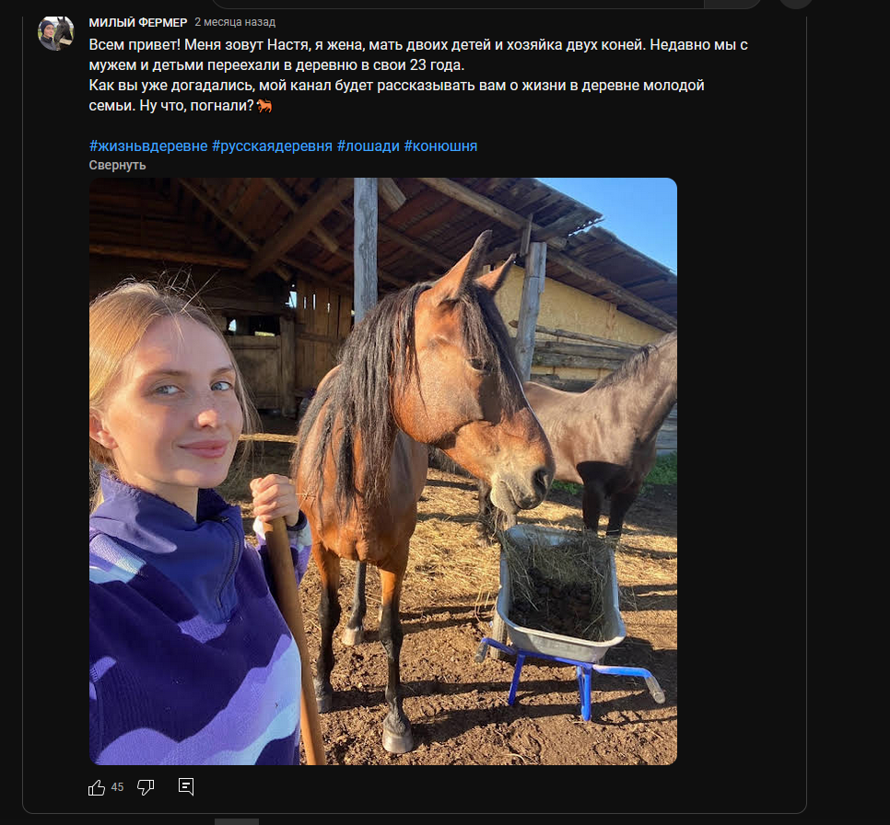Screen dimensions: 890x825
Task: Follow the #лошади hashtag link
Action: click(x=369, y=146)
